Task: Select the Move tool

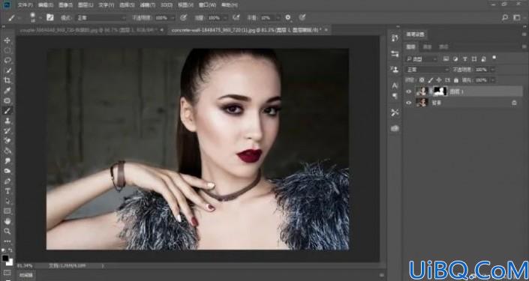Action: pyautogui.click(x=7, y=40)
